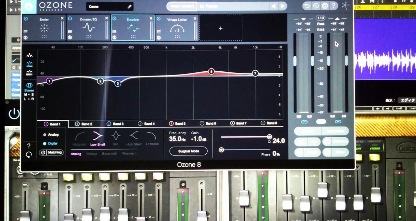Select the Vintage shelf type
Viewport: 416px width, 221px height.
[x=91, y=154]
